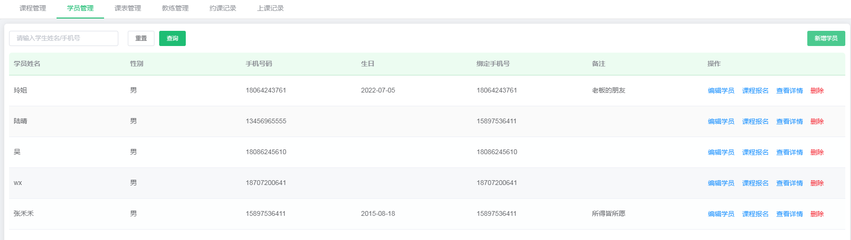Go to the 教练管理 tab
Image resolution: width=851 pixels, height=240 pixels.
[175, 8]
